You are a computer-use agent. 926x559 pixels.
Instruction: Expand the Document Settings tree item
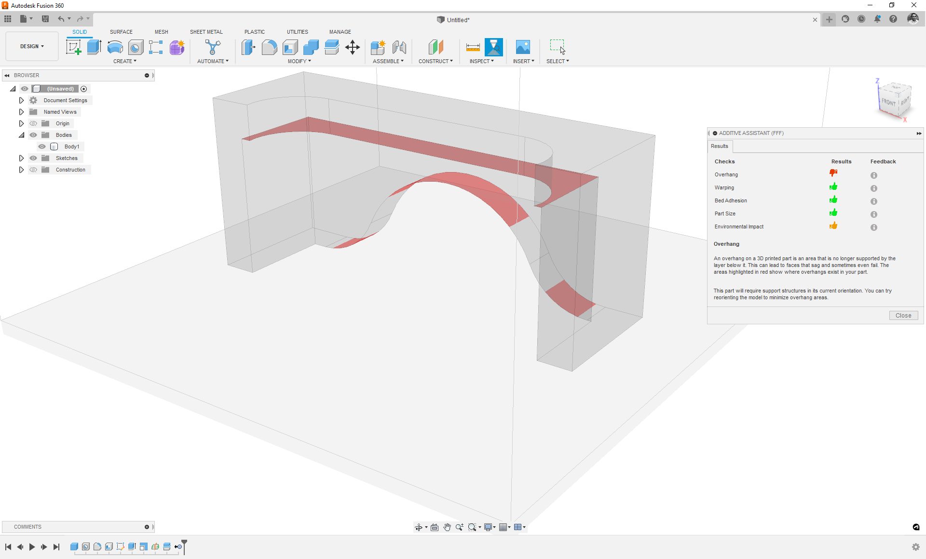click(21, 100)
